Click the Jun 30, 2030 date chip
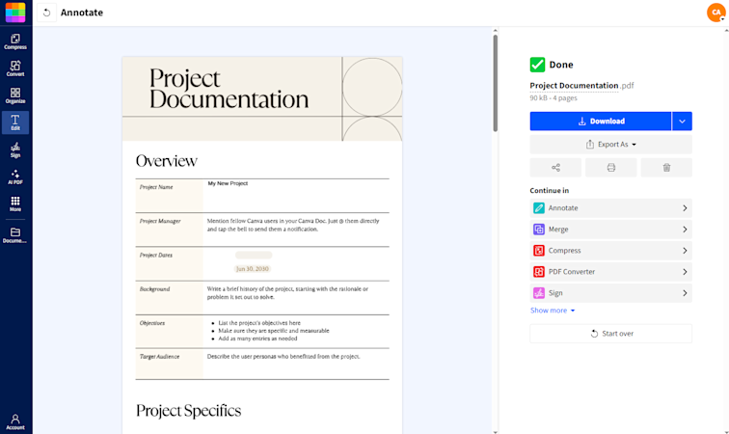The width and height of the screenshot is (729, 434). [x=253, y=269]
